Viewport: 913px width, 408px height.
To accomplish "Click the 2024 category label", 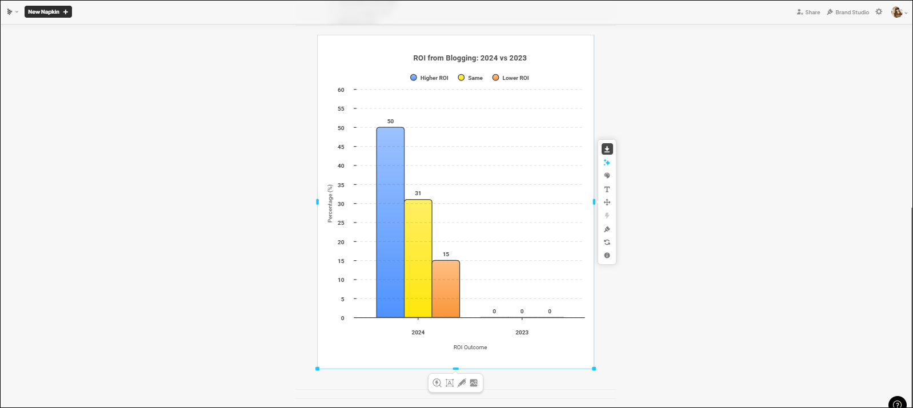I will (418, 333).
